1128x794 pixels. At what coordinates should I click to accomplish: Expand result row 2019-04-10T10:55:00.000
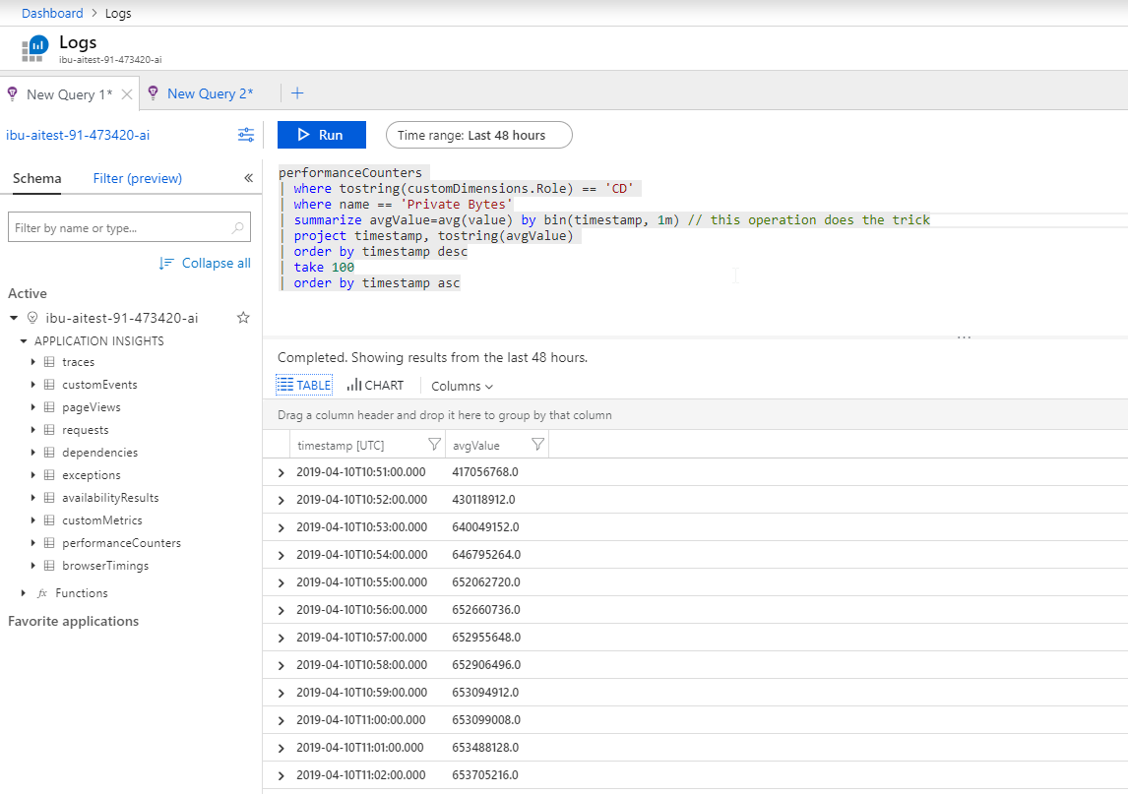coord(282,582)
